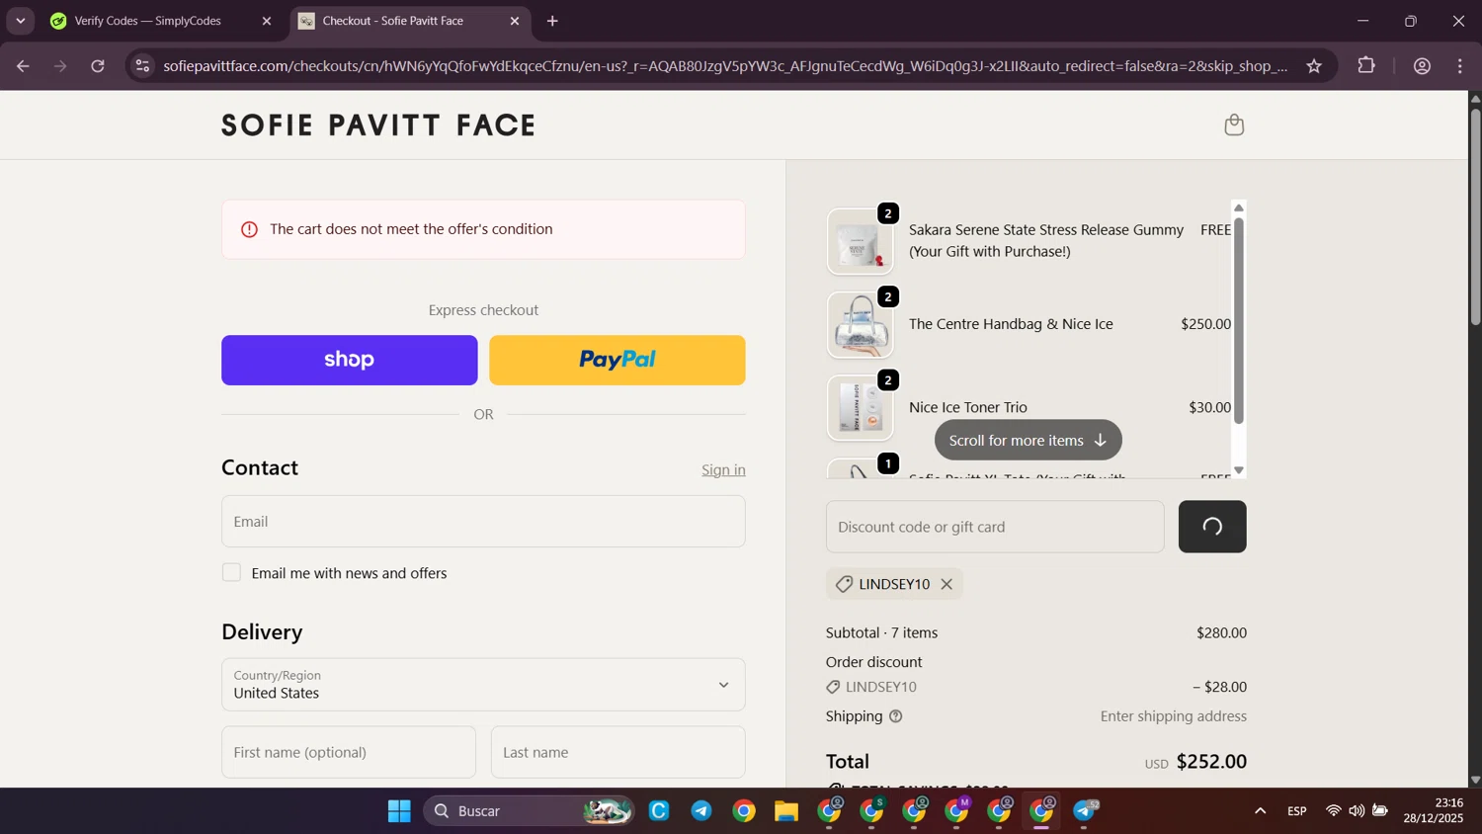Open the Country/Region dropdown

coord(483,685)
